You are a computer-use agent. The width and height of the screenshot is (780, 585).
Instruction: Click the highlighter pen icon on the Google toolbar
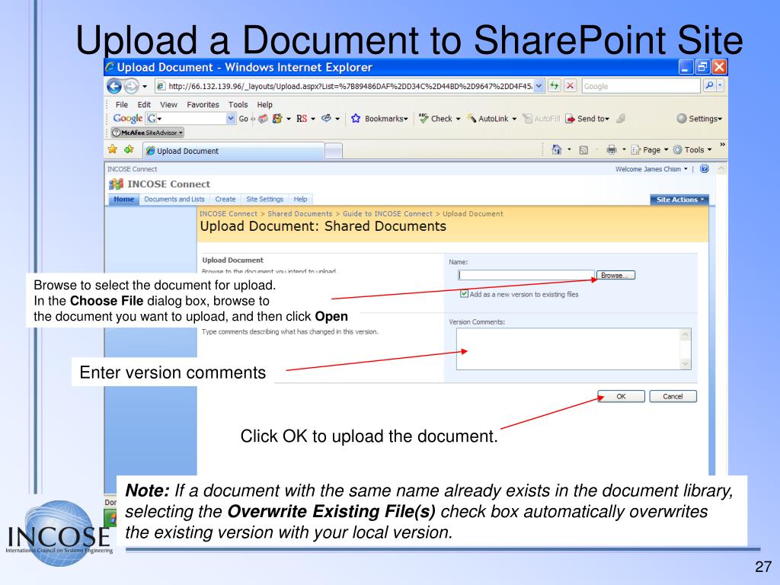(x=620, y=118)
